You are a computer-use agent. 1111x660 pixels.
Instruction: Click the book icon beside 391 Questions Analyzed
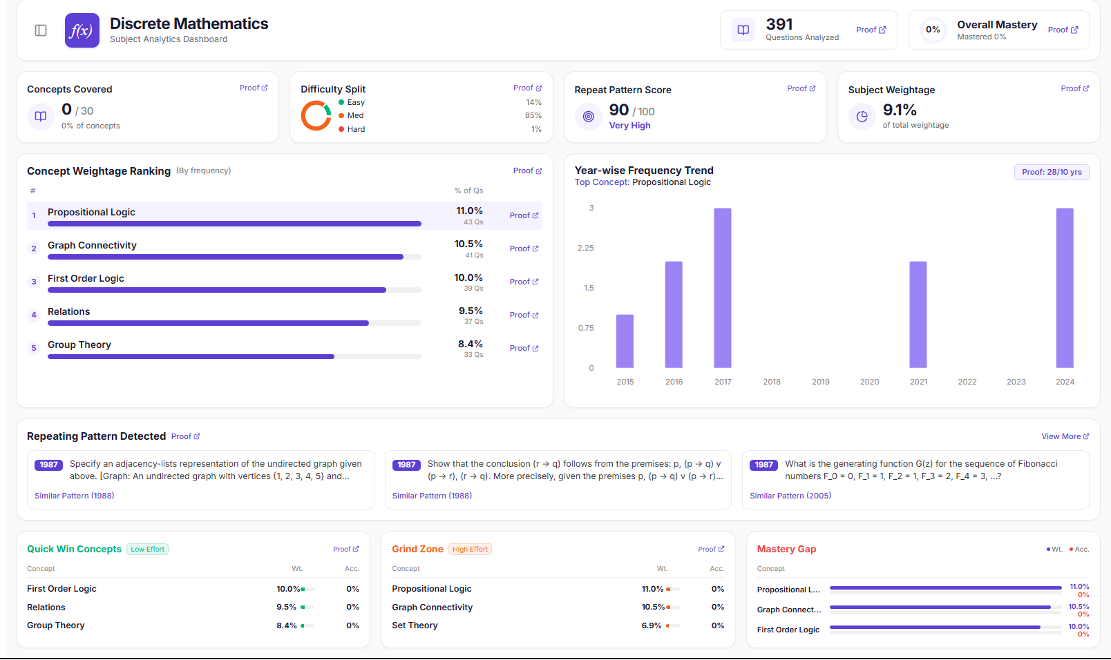tap(743, 30)
